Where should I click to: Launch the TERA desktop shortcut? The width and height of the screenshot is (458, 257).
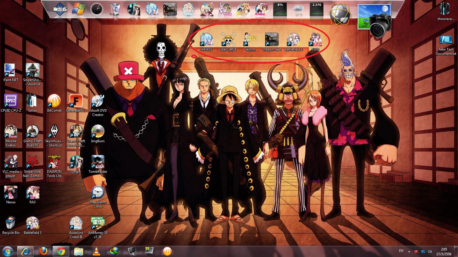pyautogui.click(x=315, y=42)
